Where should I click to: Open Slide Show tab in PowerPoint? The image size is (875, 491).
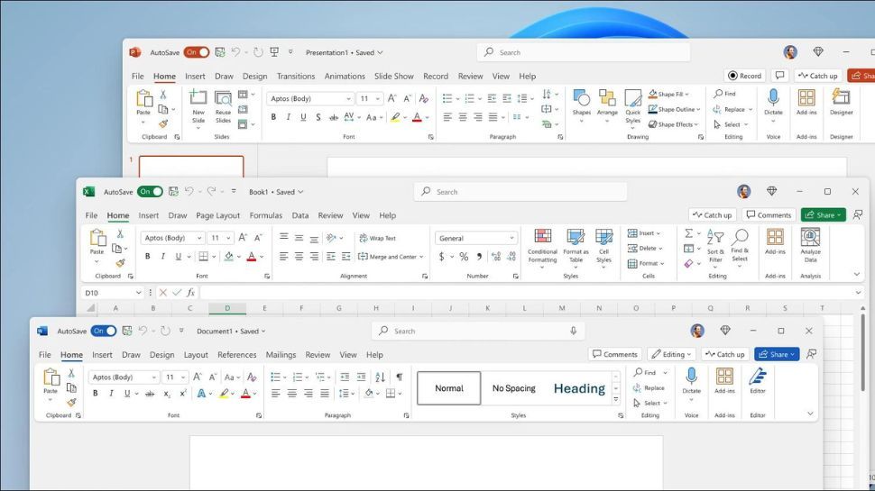394,77
